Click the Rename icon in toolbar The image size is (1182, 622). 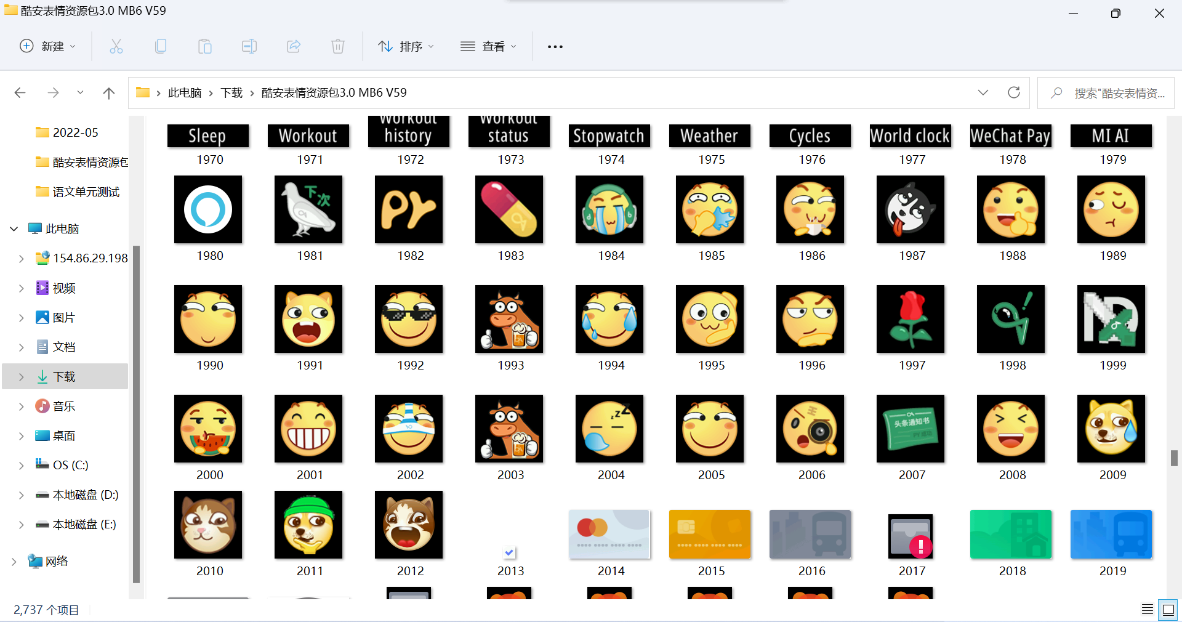tap(249, 46)
